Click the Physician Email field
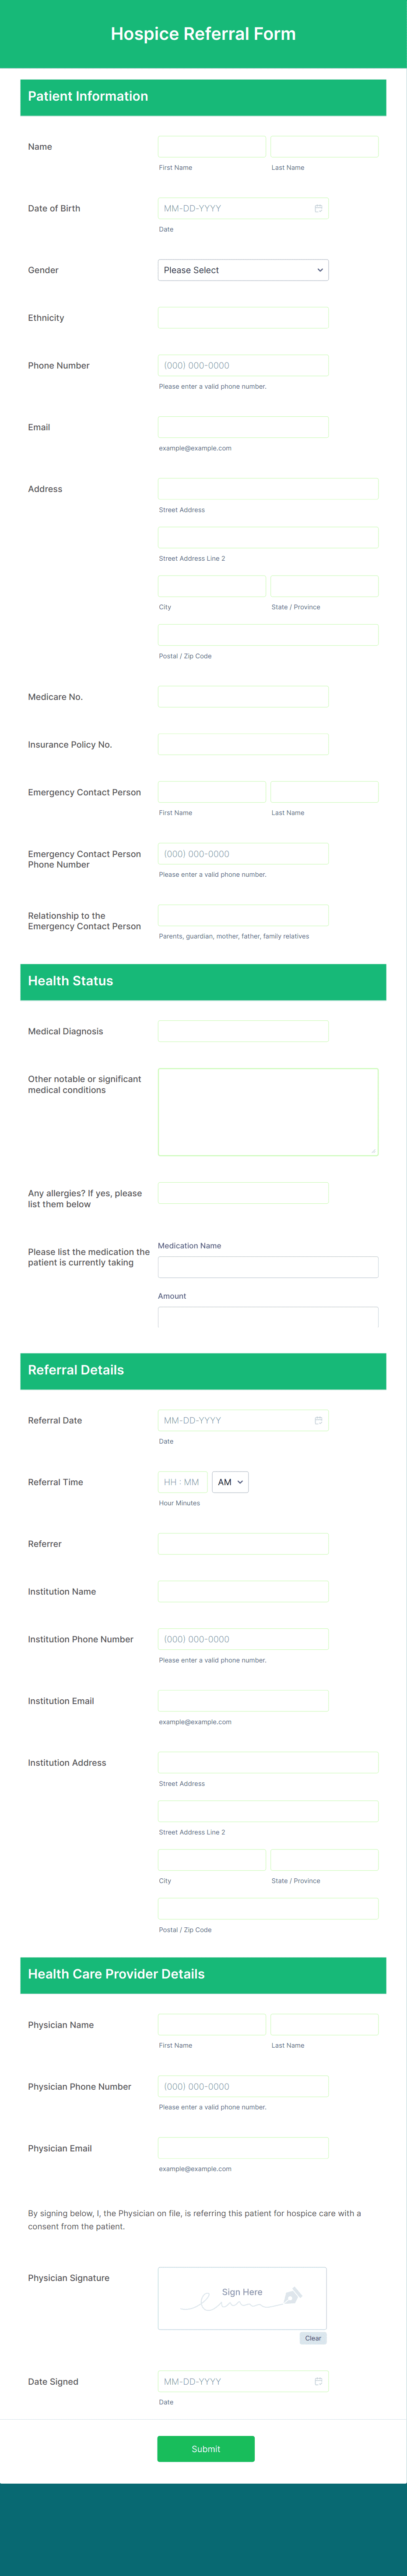The height and width of the screenshot is (2576, 407). (243, 2148)
